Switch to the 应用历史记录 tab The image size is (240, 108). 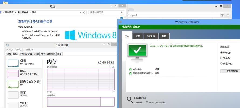[x=26, y=54]
